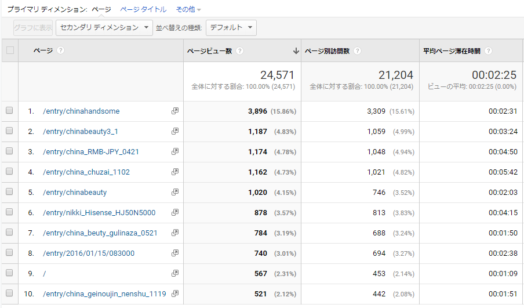Open the /entry/nikki_Hisense_HJ50N5000 link
Screen dimensions: 524x308
pos(99,213)
